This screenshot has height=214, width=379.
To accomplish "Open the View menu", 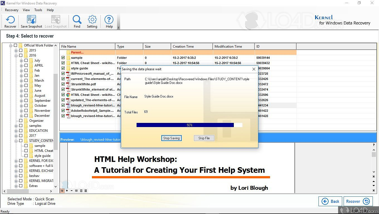I will (26, 10).
